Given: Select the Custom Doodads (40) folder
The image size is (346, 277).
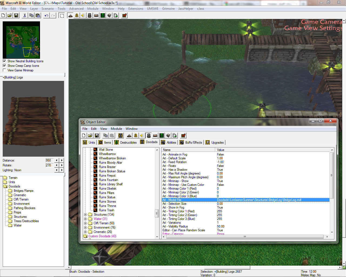Looking at the screenshot, I should pos(102,236).
